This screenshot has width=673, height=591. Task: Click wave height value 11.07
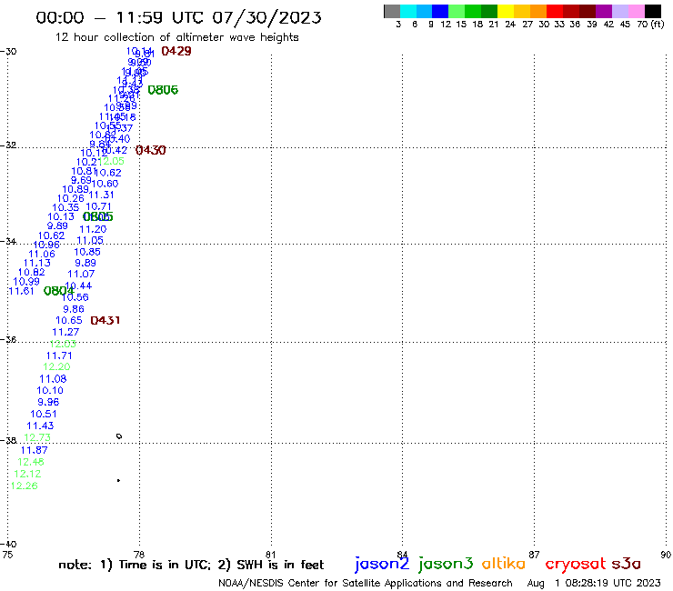(81, 274)
